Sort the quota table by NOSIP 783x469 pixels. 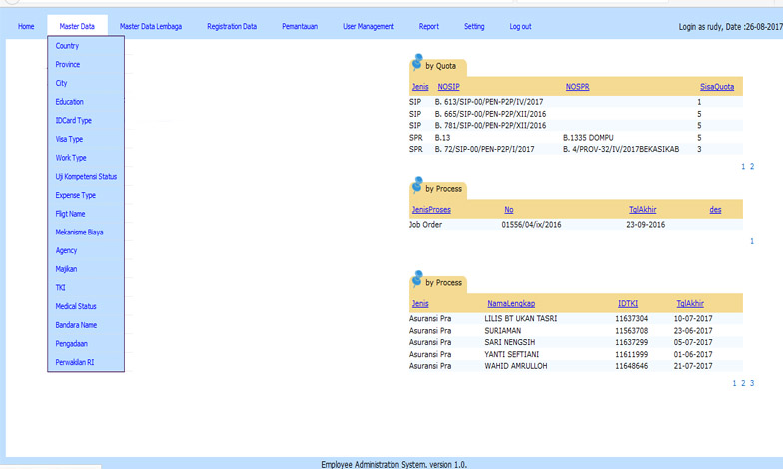pos(448,87)
